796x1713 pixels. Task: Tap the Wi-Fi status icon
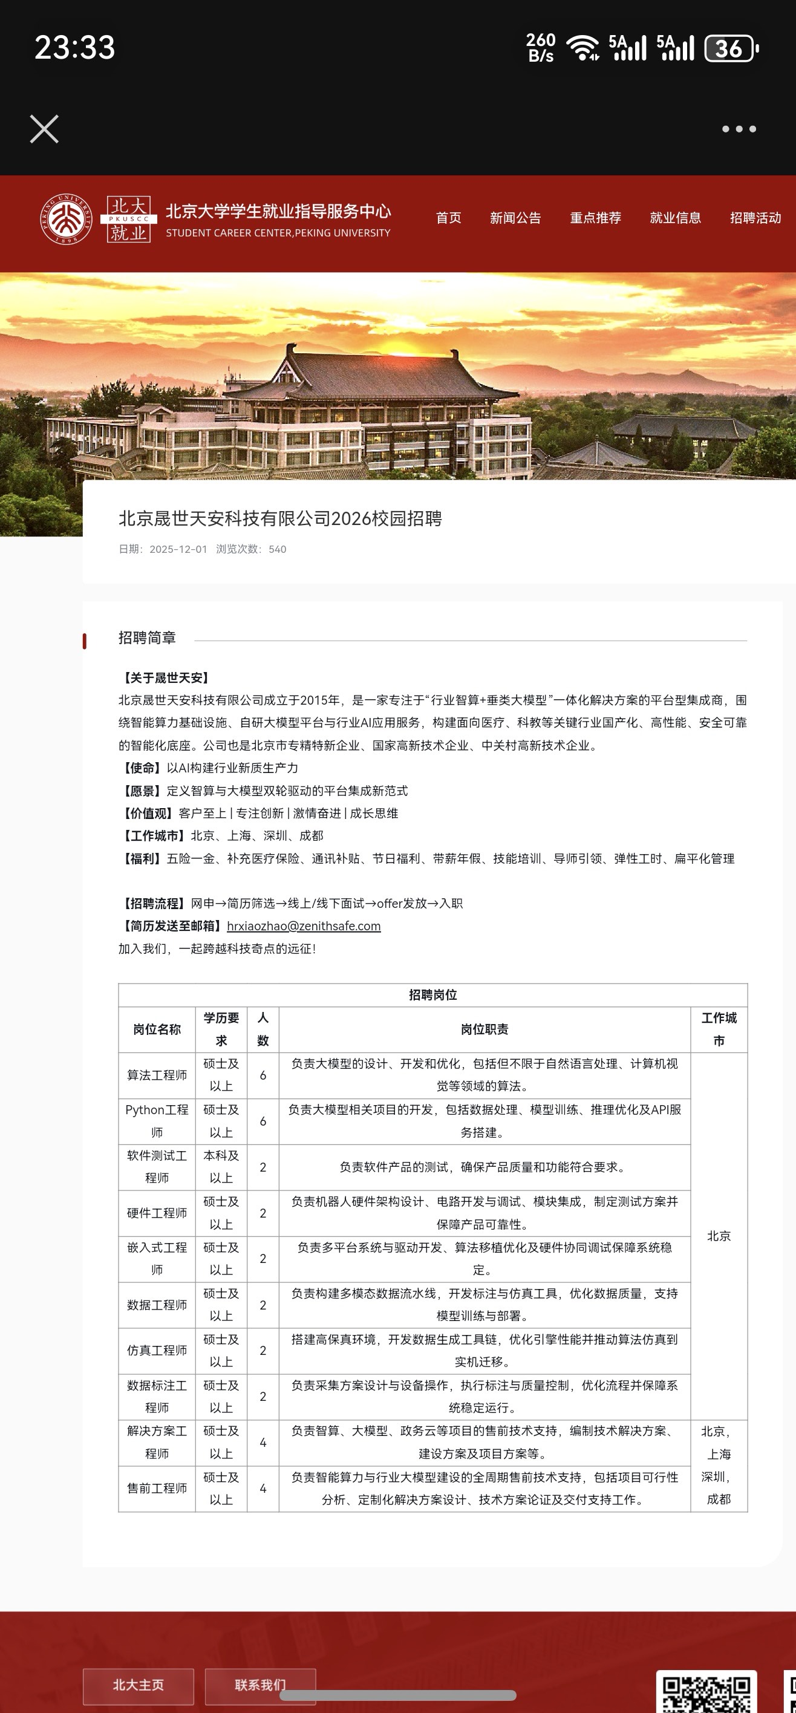pyautogui.click(x=582, y=47)
